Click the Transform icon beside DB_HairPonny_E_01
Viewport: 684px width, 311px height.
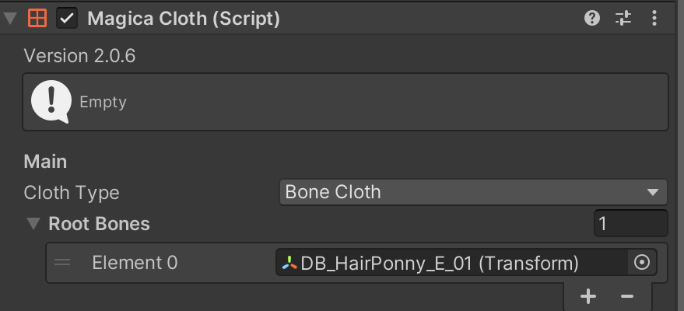coord(289,263)
